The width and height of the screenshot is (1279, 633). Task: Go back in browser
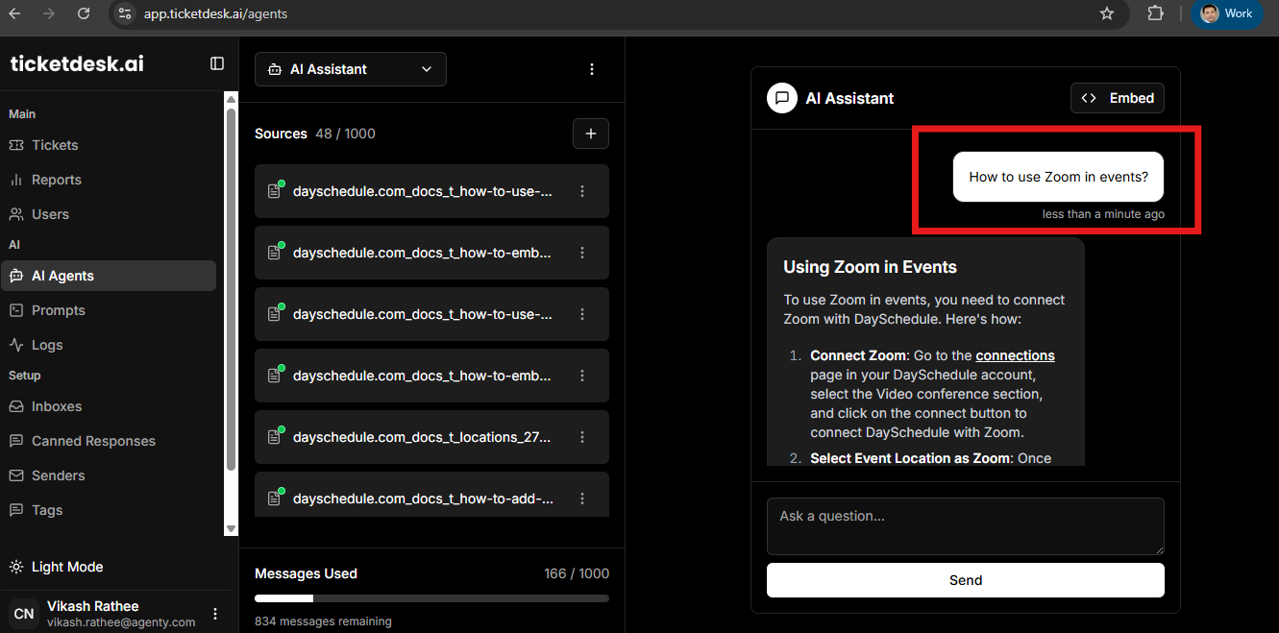[x=14, y=13]
